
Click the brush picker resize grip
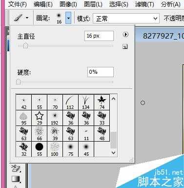132,160
